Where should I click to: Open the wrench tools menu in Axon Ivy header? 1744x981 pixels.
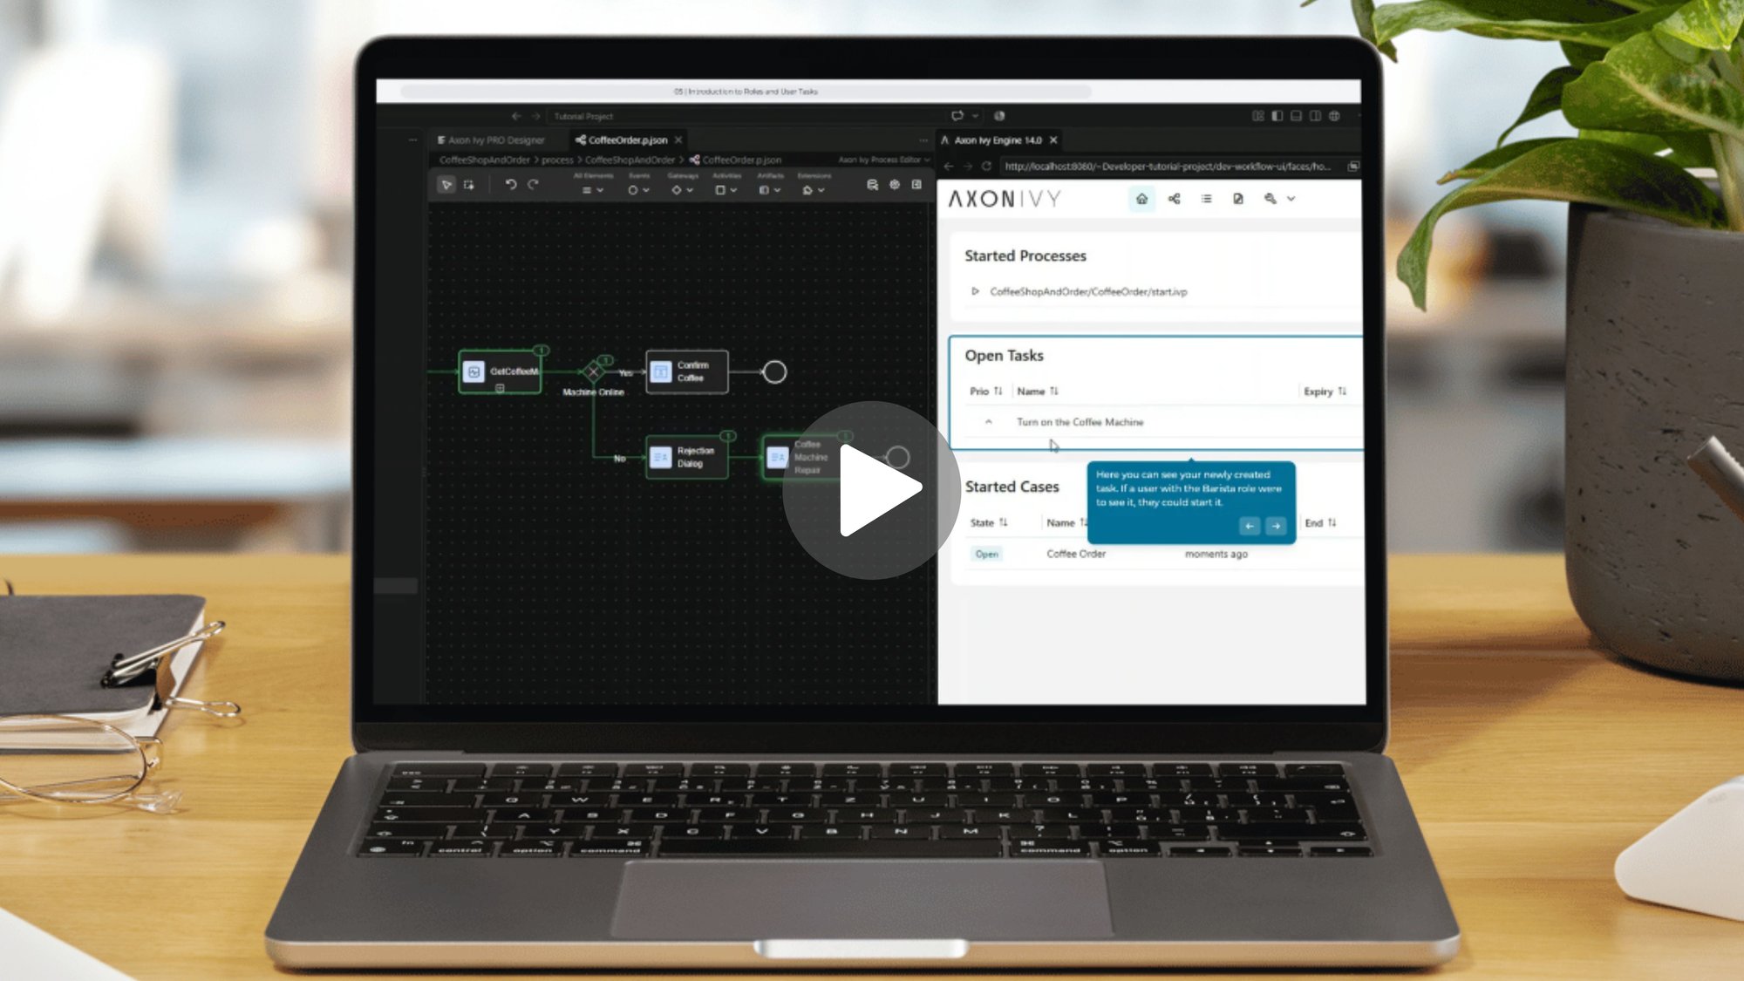pyautogui.click(x=1278, y=199)
